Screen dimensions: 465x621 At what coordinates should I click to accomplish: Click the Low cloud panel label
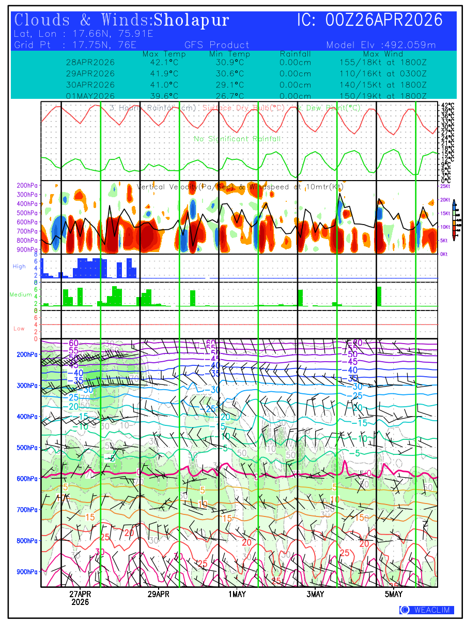pos(19,329)
